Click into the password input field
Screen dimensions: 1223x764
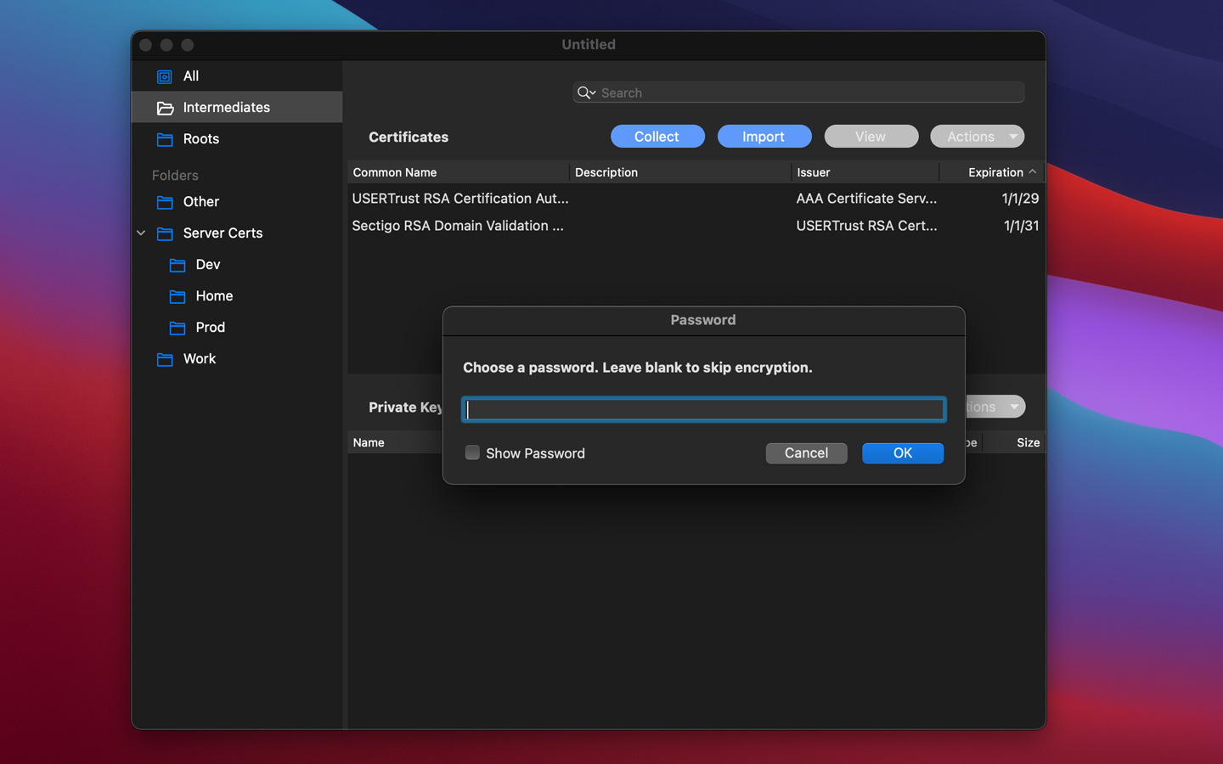tap(703, 408)
